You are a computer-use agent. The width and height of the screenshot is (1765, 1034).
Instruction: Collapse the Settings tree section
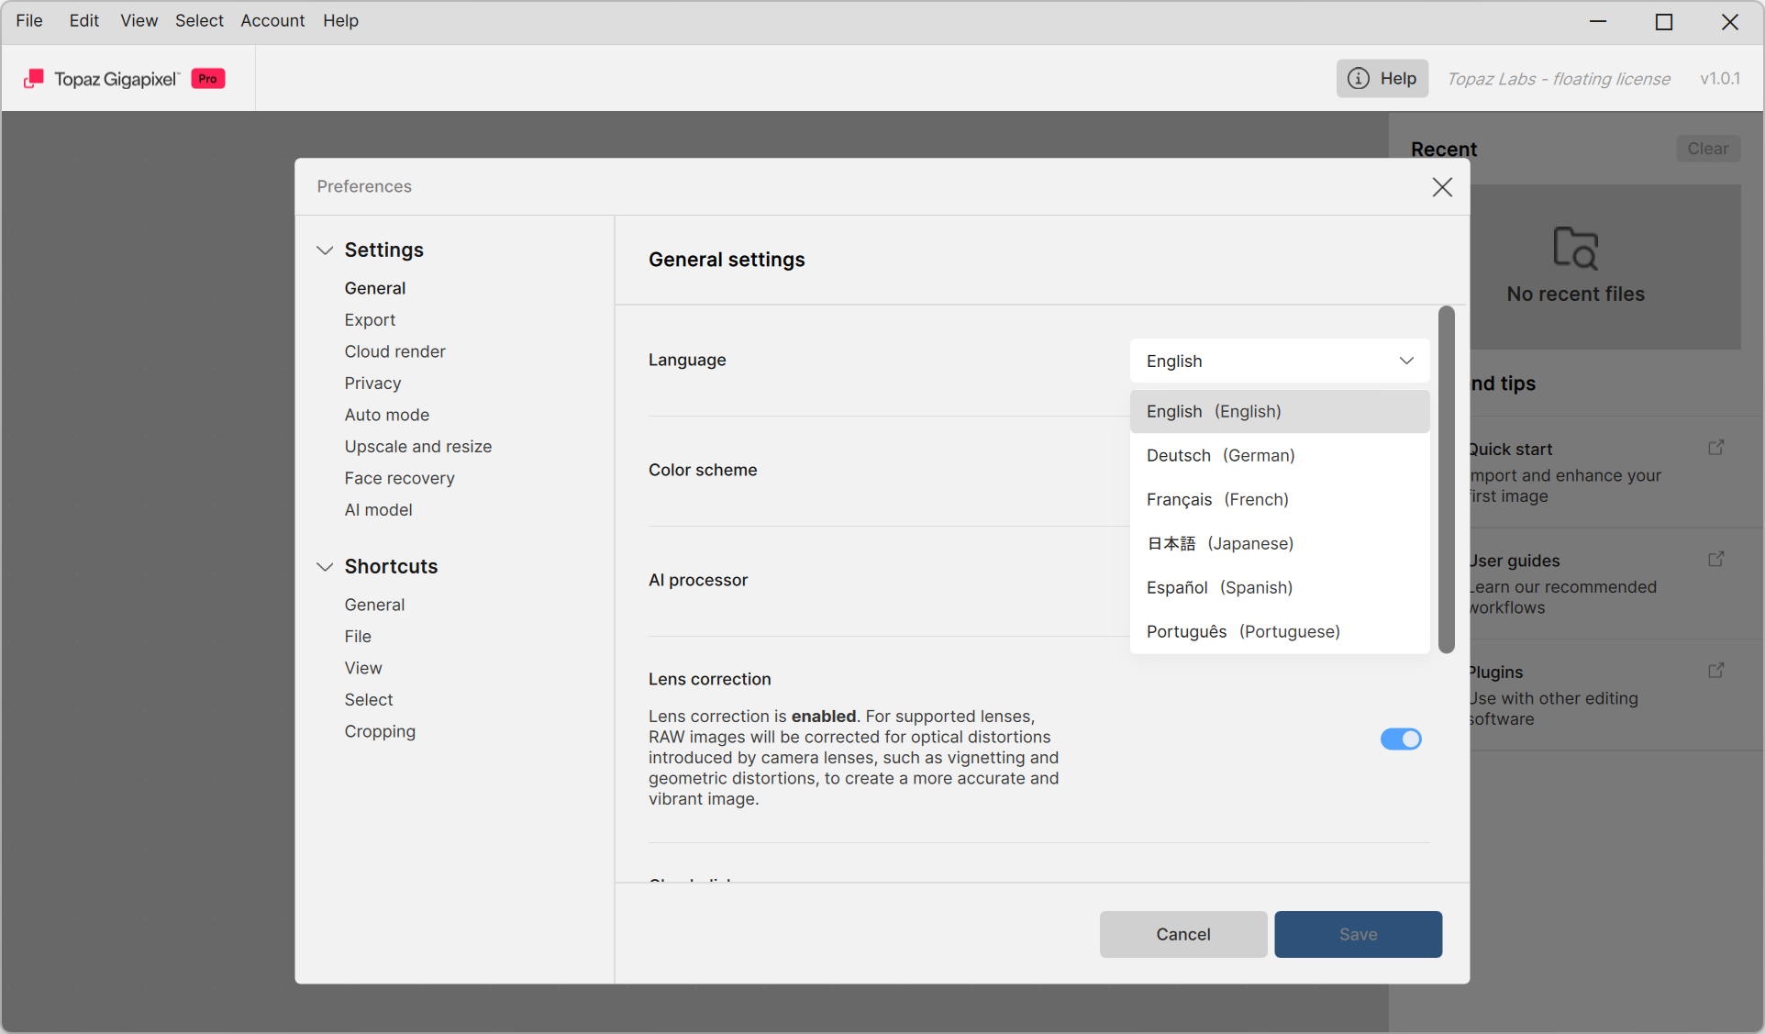[325, 250]
